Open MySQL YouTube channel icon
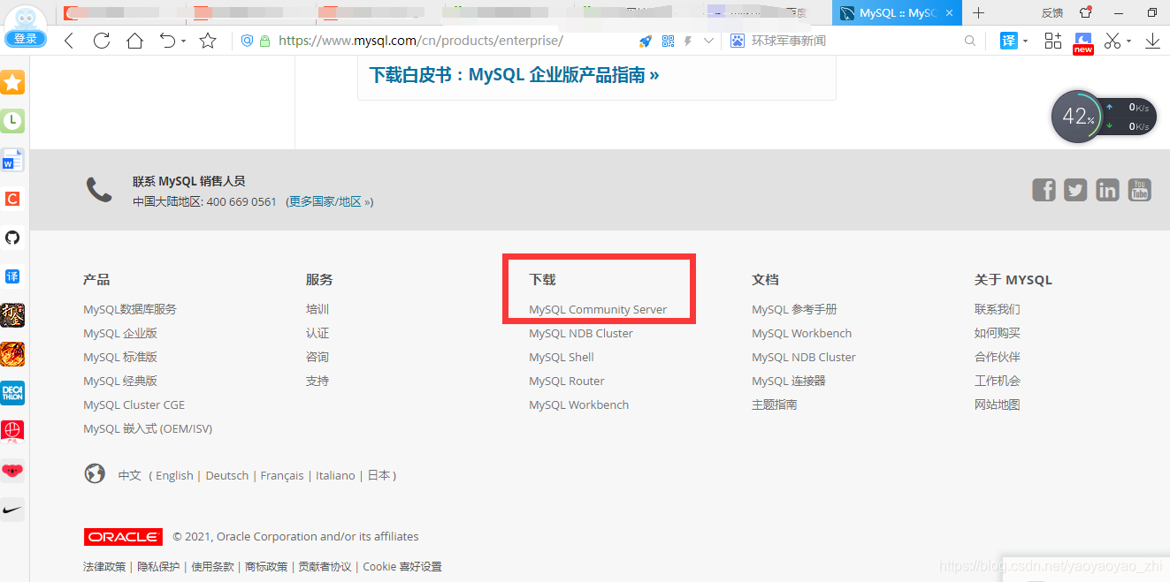This screenshot has width=1170, height=582. tap(1139, 190)
